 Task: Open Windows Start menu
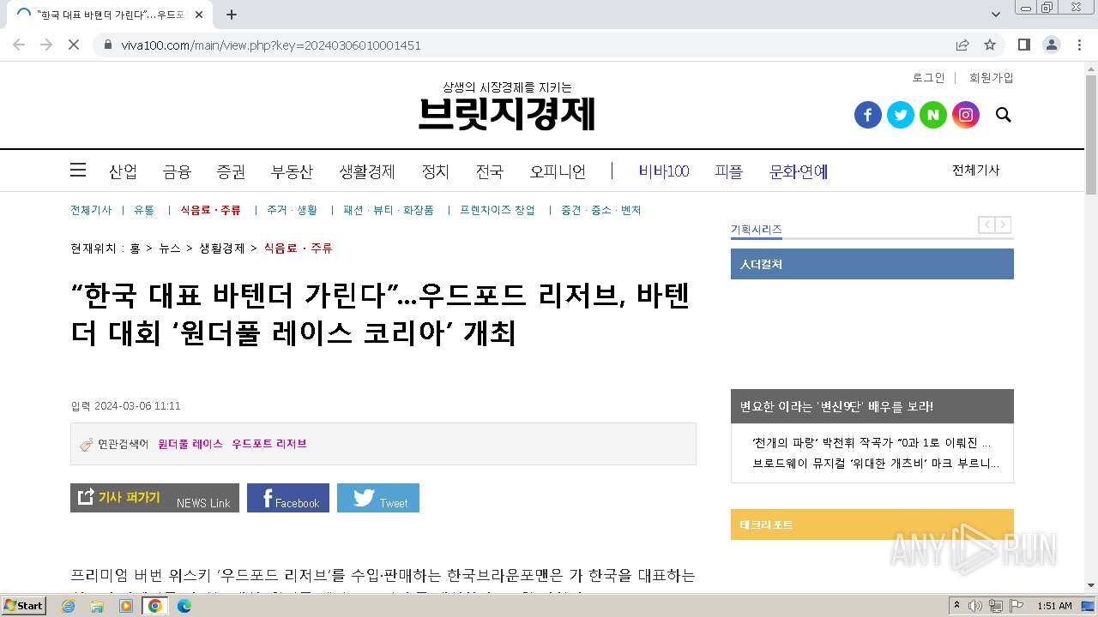pyautogui.click(x=24, y=605)
